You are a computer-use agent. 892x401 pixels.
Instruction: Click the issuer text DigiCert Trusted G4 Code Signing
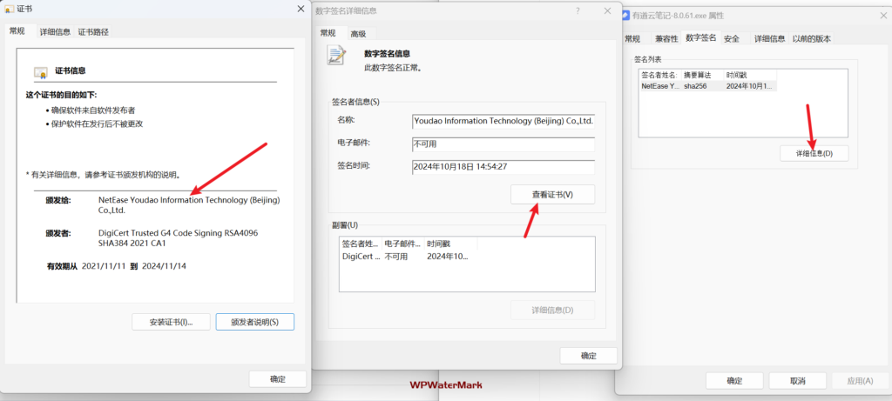pyautogui.click(x=179, y=238)
